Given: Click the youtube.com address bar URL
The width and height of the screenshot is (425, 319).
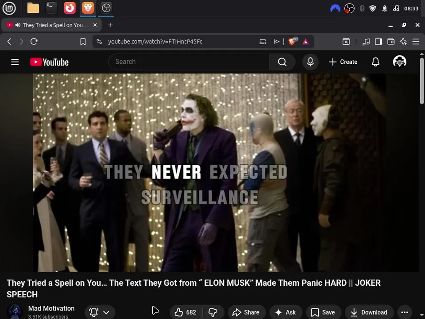Looking at the screenshot, I should pos(155,42).
